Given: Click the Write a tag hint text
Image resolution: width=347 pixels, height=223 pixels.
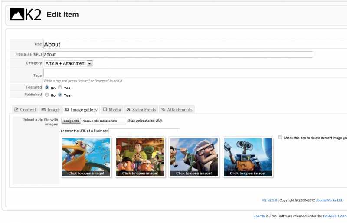Looking at the screenshot, I should click(83, 81).
